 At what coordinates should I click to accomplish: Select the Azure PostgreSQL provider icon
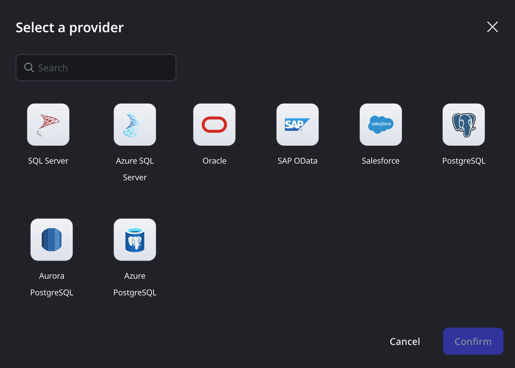click(135, 240)
